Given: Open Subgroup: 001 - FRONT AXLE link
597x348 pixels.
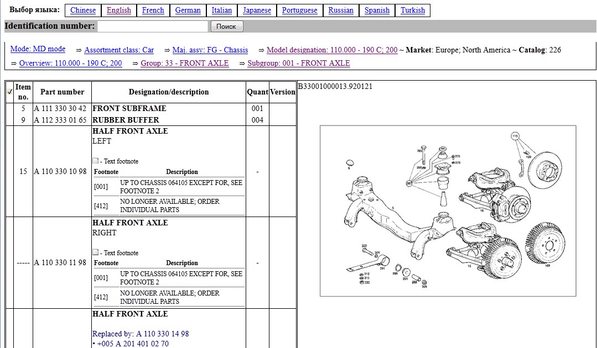Looking at the screenshot, I should 299,63.
